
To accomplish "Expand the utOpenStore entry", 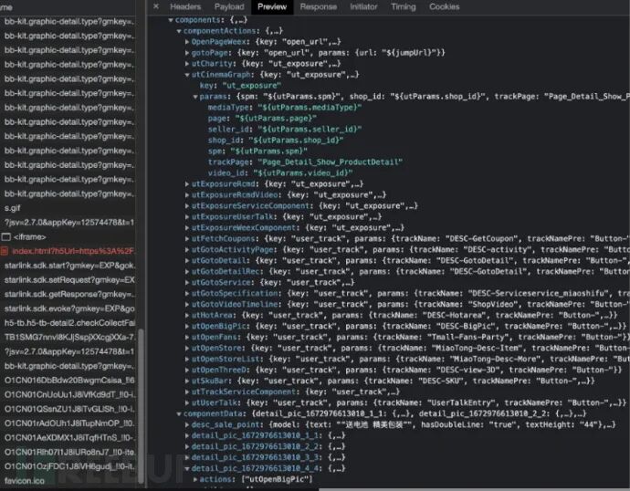I will pyautogui.click(x=187, y=348).
